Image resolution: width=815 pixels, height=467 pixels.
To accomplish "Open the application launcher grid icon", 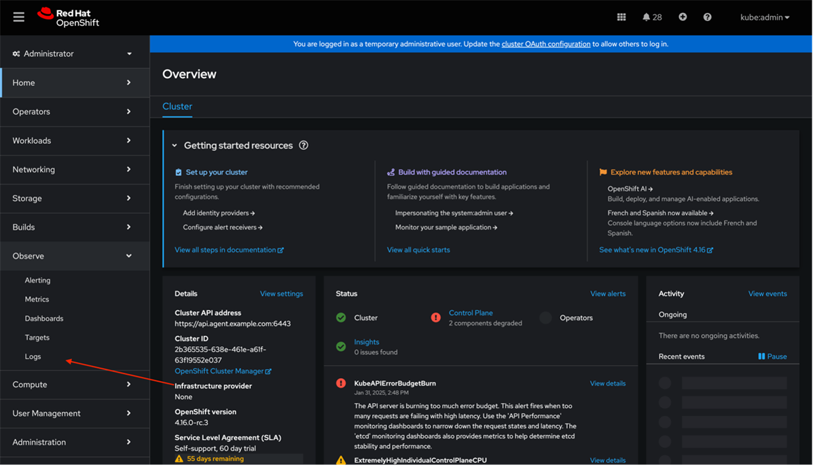I will pyautogui.click(x=621, y=17).
